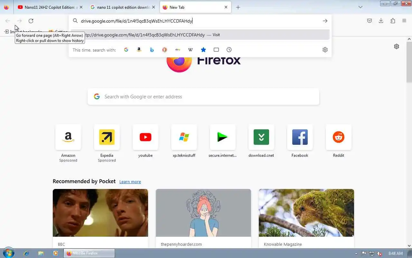412x258 pixels.
Task: Open the Windows Start menu orb
Action: point(8,253)
